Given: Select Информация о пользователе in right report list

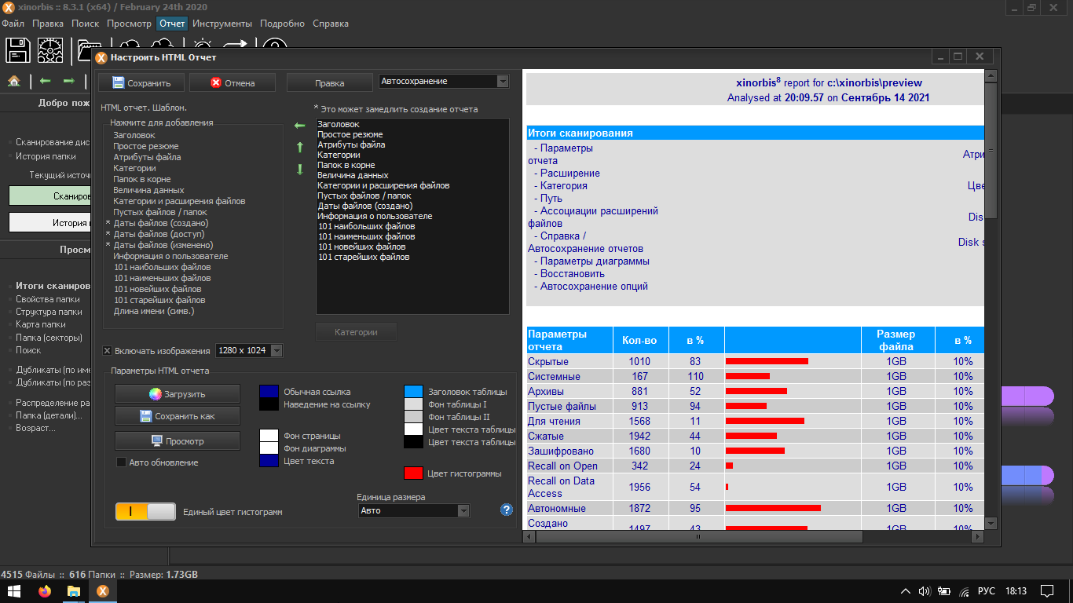Looking at the screenshot, I should click(375, 216).
